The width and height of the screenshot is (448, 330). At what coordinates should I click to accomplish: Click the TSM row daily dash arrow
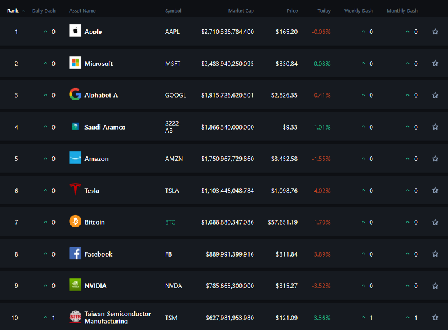coord(45,317)
